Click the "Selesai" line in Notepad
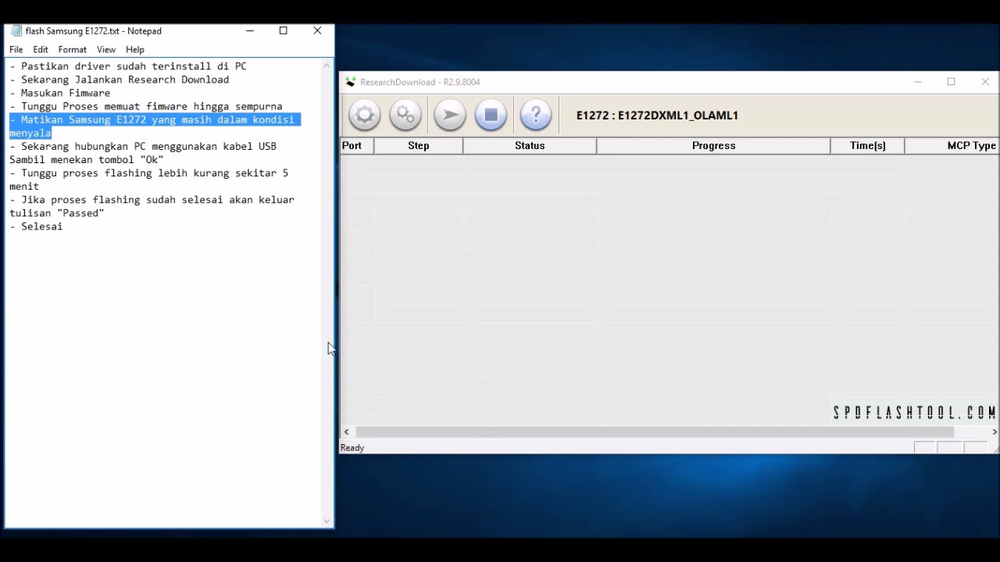This screenshot has height=562, width=1000. 36,226
